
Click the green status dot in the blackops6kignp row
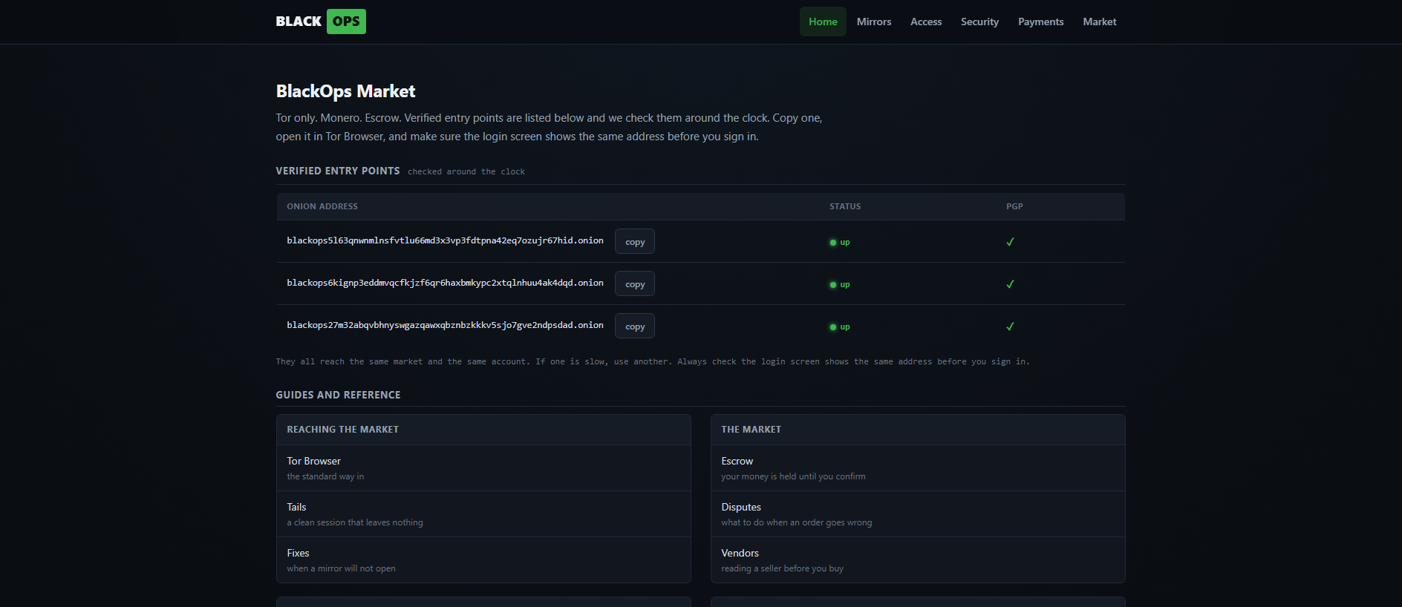pos(833,285)
